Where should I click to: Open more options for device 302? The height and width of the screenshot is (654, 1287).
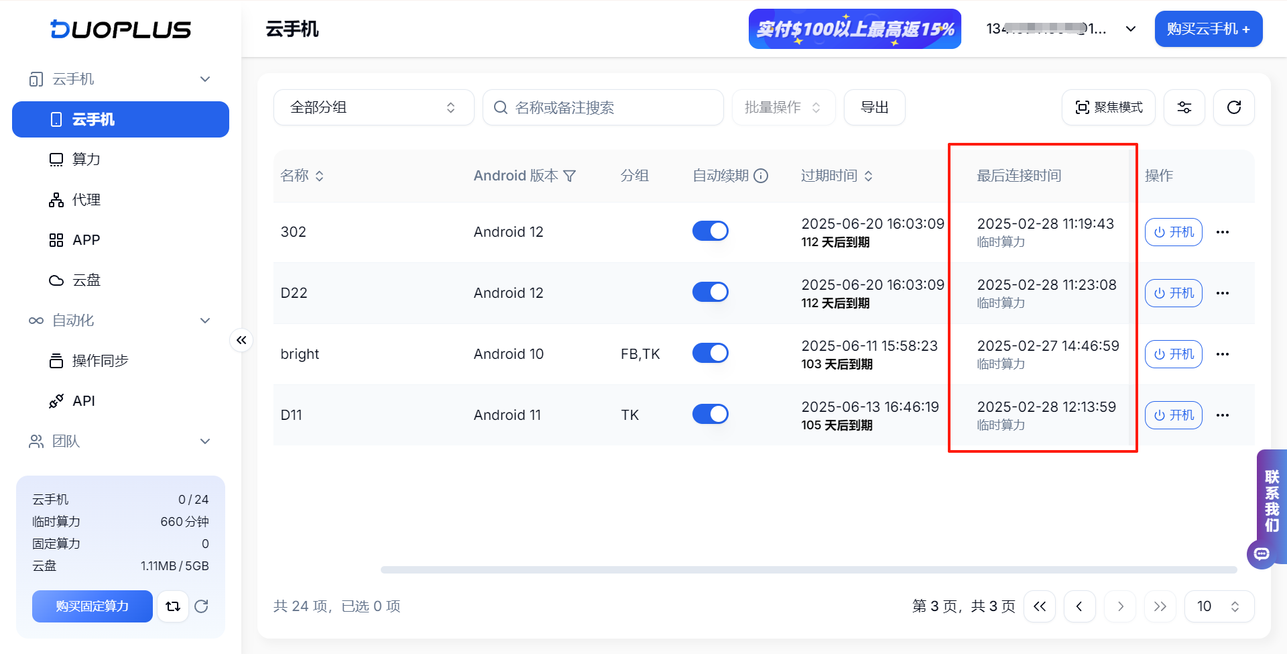point(1223,232)
